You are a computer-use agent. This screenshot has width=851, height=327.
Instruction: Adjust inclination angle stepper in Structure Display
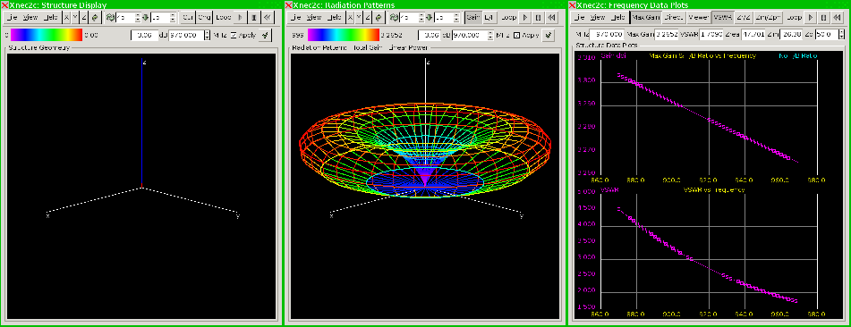[173, 17]
